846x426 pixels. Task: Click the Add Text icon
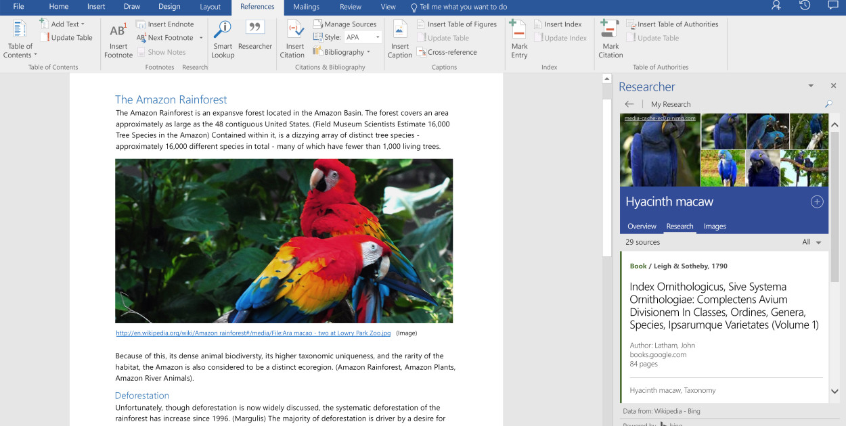[x=44, y=24]
